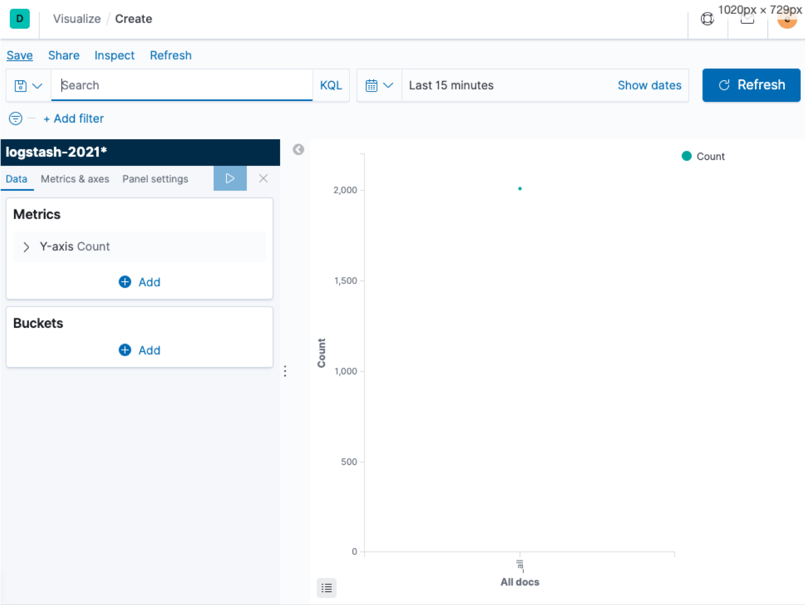Apply changes with the play button
Image resolution: width=805 pixels, height=605 pixels.
pos(230,178)
